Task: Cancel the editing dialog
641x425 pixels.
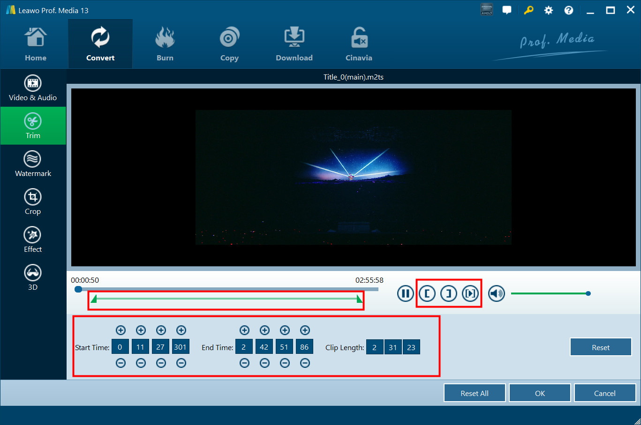Action: [605, 393]
